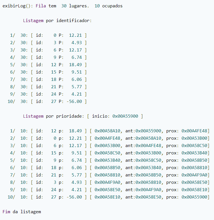Click the node address 0x00A58A10

click(x=107, y=131)
